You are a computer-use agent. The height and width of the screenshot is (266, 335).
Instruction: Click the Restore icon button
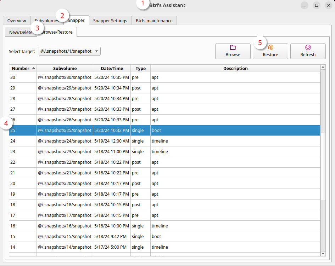[270, 47]
